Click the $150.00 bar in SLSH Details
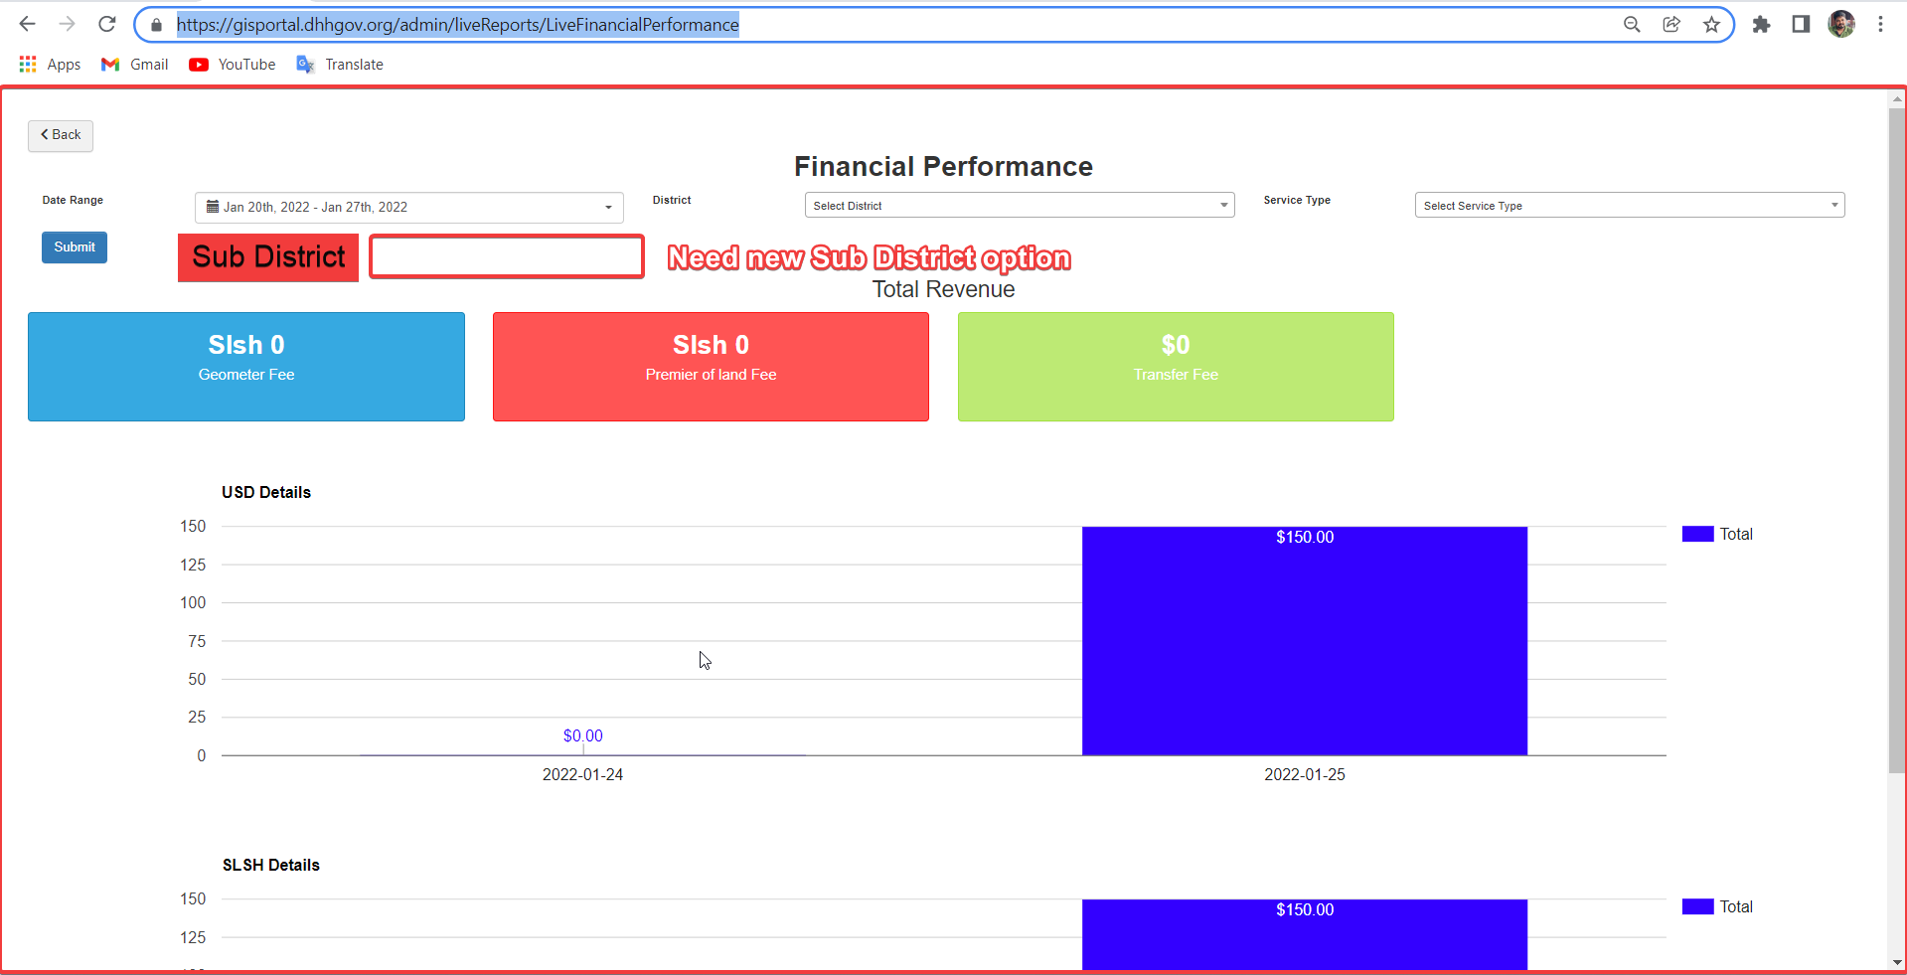 click(1305, 934)
